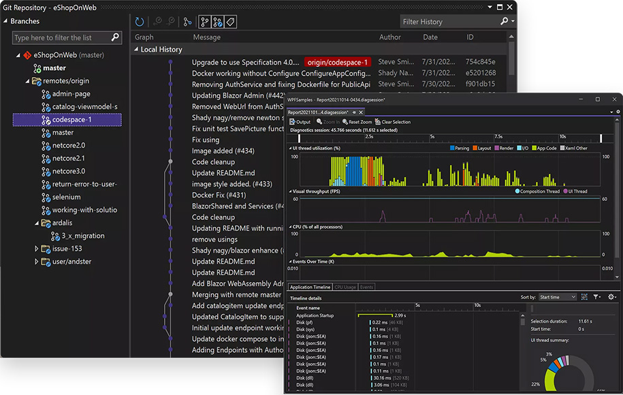Toggle show first parent only button
This screenshot has height=395, width=623.
pyautogui.click(x=205, y=22)
